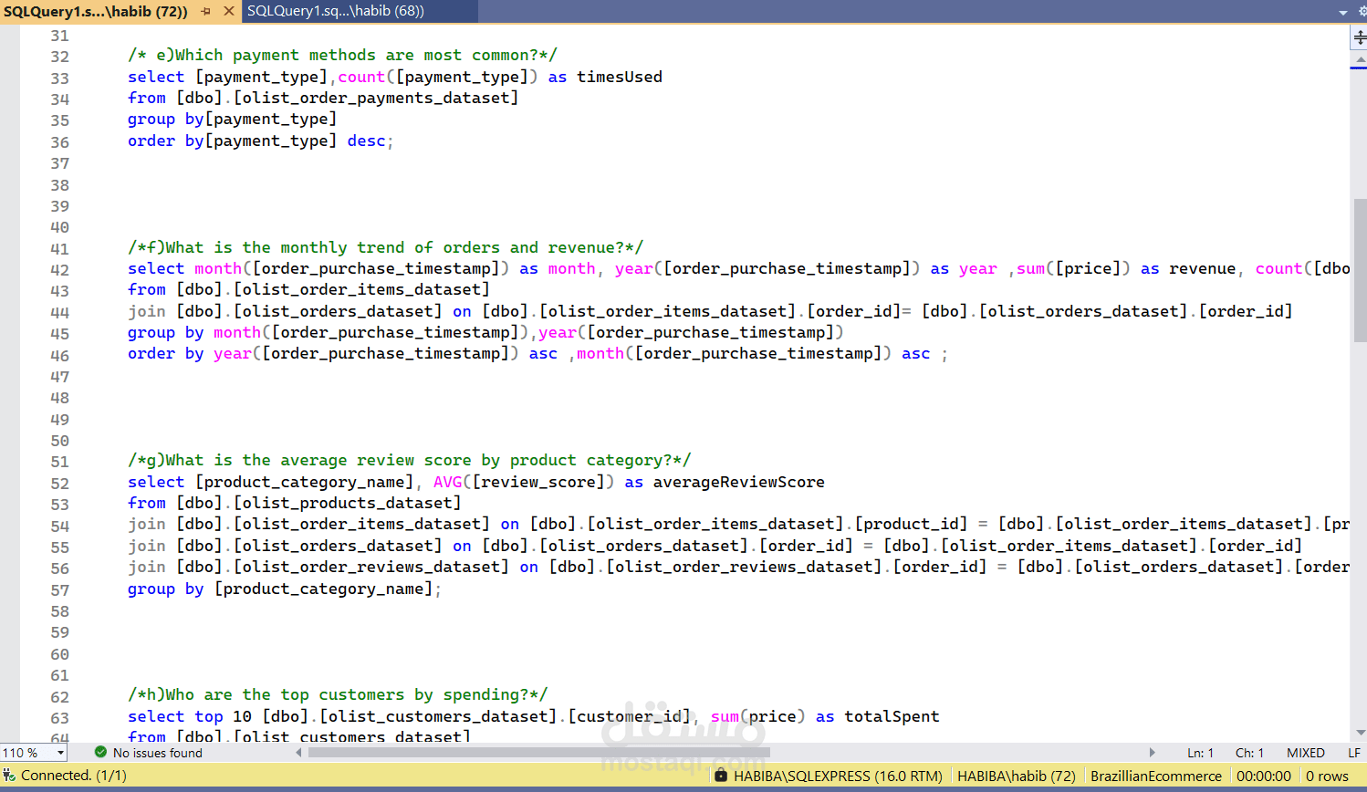The image size is (1367, 792).
Task: Click the average review score comment on line 51
Action: pos(410,461)
